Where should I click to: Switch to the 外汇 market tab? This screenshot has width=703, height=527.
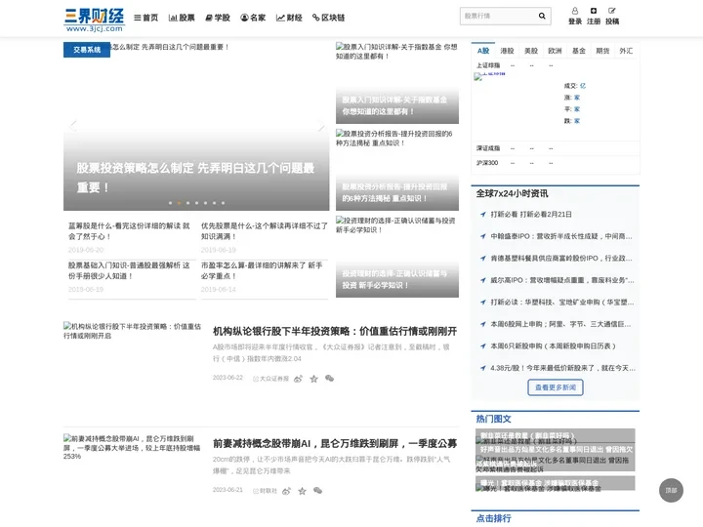626,51
